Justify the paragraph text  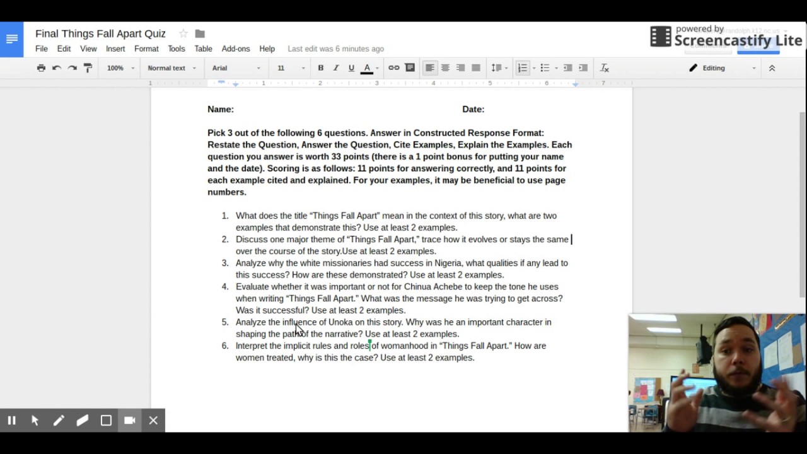(x=476, y=67)
